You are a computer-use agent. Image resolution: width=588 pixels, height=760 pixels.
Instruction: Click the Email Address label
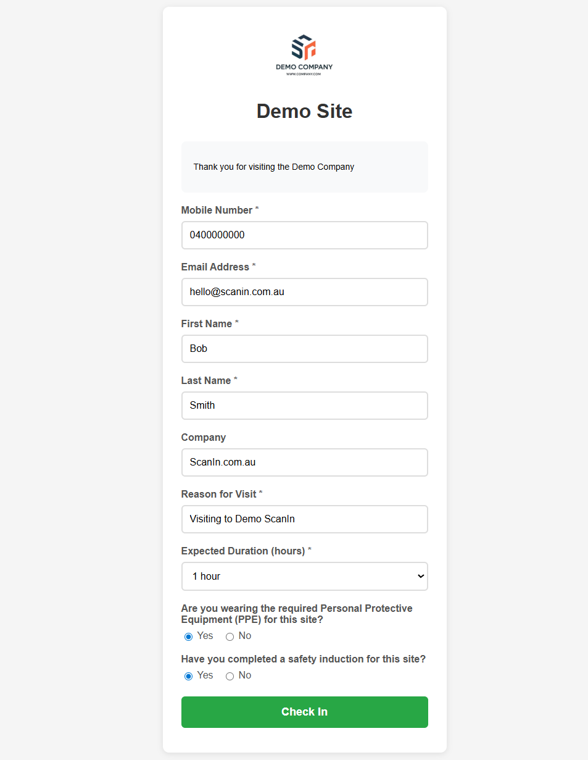coord(215,267)
